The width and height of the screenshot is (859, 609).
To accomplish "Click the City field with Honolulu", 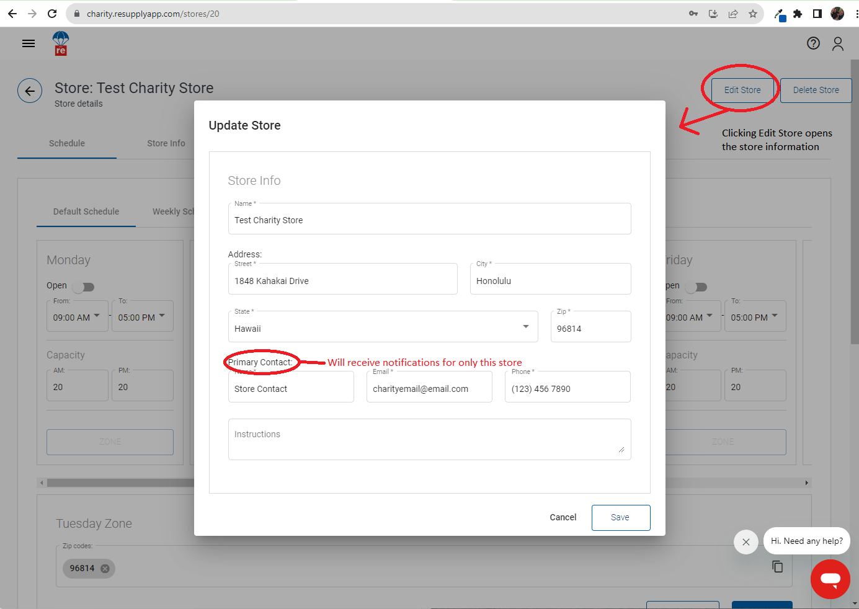I will (551, 279).
